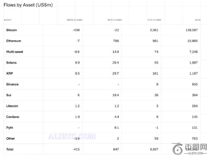
Task: Select the Bitcoin row label
Action: tap(11, 30)
